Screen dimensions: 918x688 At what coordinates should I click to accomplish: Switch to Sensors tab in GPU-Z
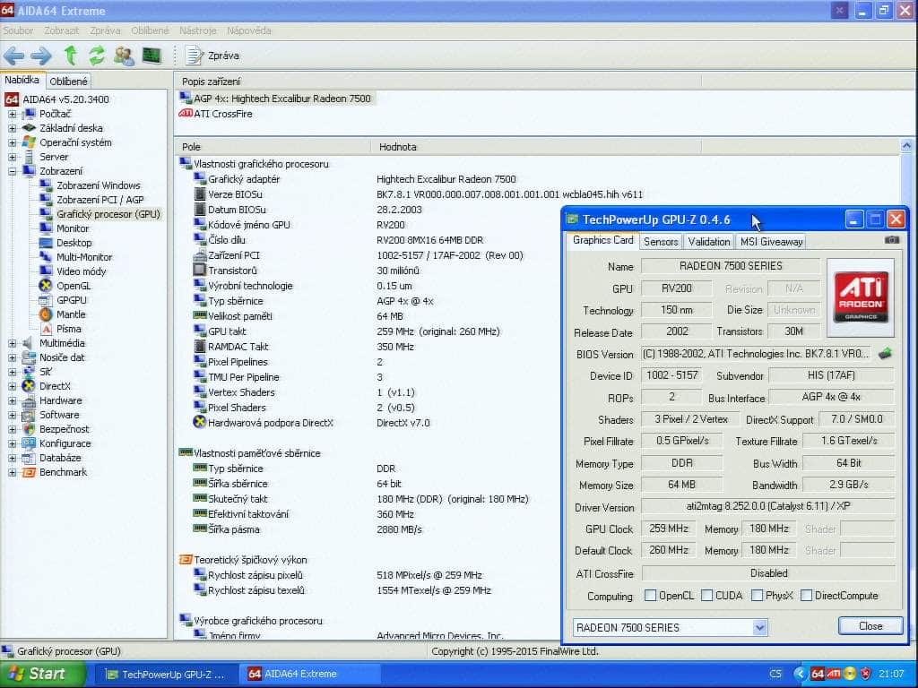point(661,242)
